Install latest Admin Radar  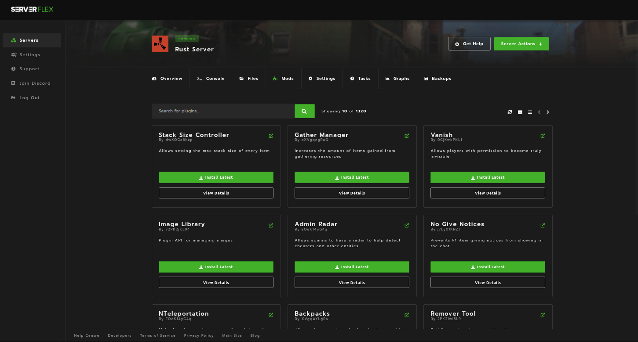(x=352, y=267)
